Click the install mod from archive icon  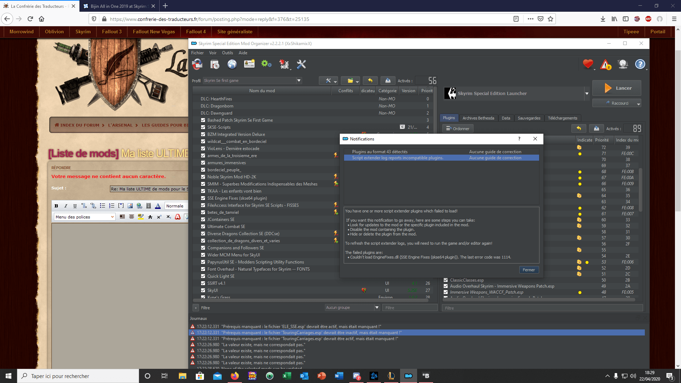(x=215, y=64)
